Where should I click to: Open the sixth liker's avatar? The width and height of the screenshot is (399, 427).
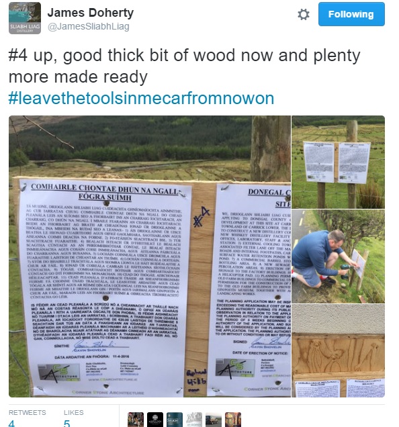(233, 420)
